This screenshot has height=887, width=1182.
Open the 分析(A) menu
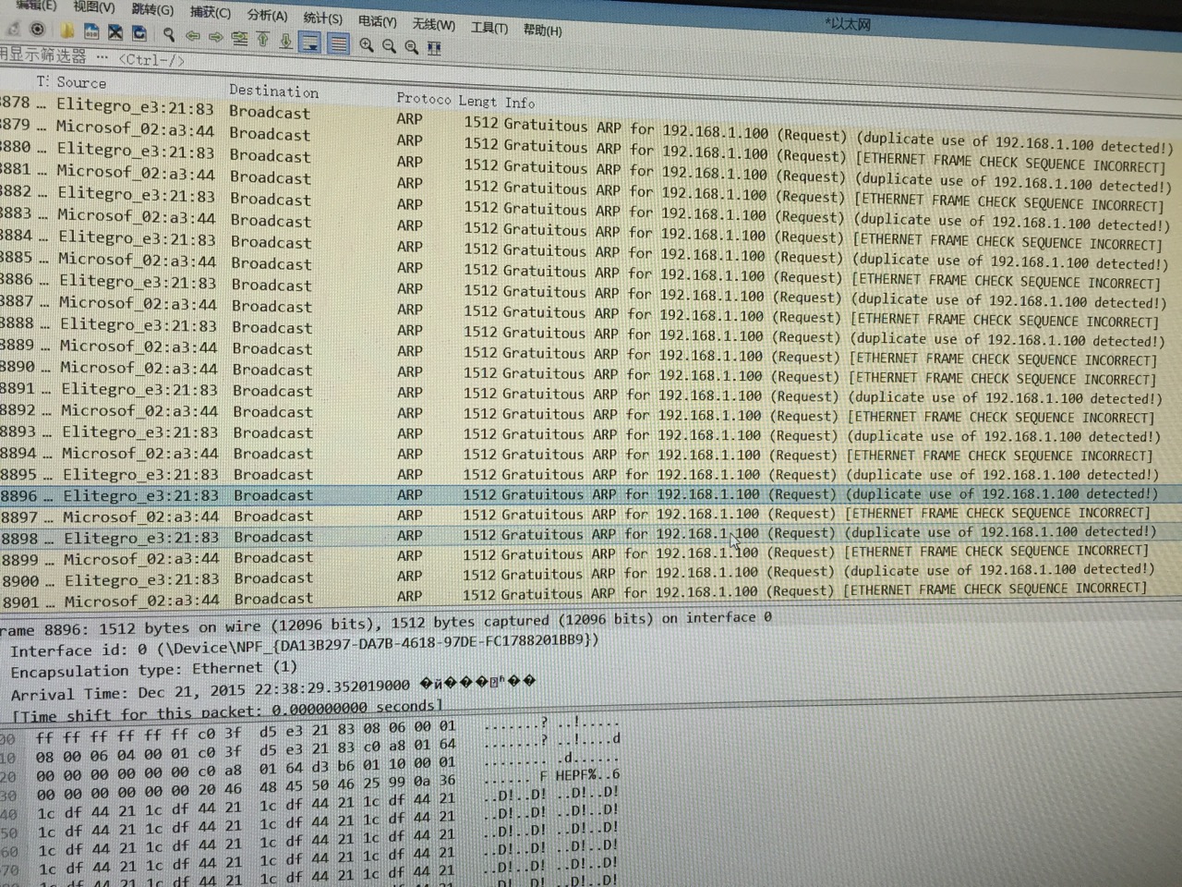click(x=267, y=15)
